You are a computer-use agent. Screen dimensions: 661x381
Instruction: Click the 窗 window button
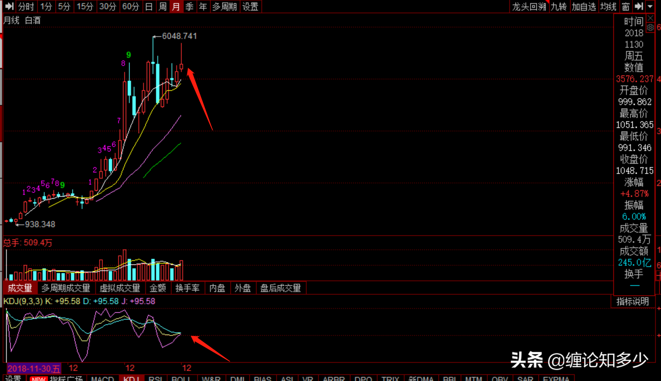pos(626,7)
